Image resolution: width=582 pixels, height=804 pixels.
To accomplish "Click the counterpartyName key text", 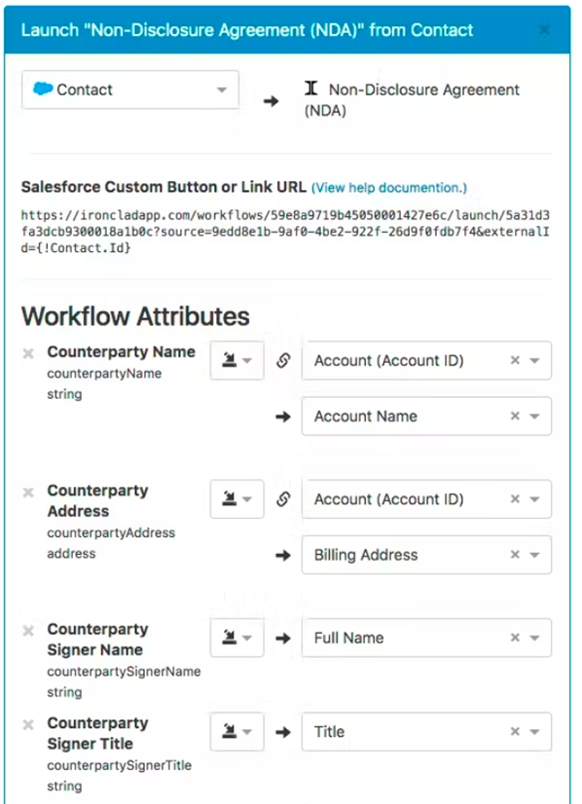I will pyautogui.click(x=104, y=374).
